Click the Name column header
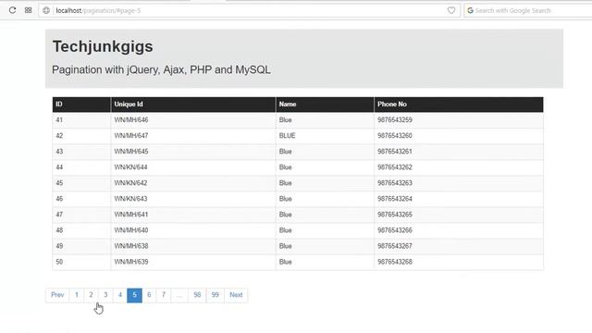Image resolution: width=592 pixels, height=333 pixels. [x=325, y=105]
